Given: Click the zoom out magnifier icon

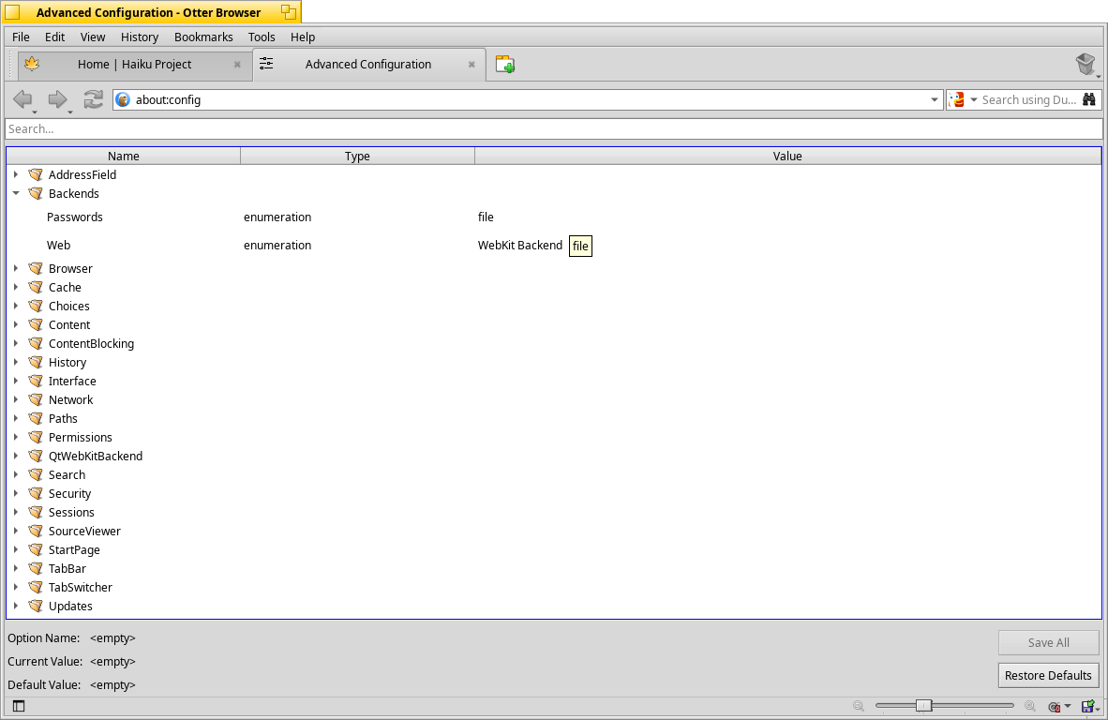Looking at the screenshot, I should 859,706.
